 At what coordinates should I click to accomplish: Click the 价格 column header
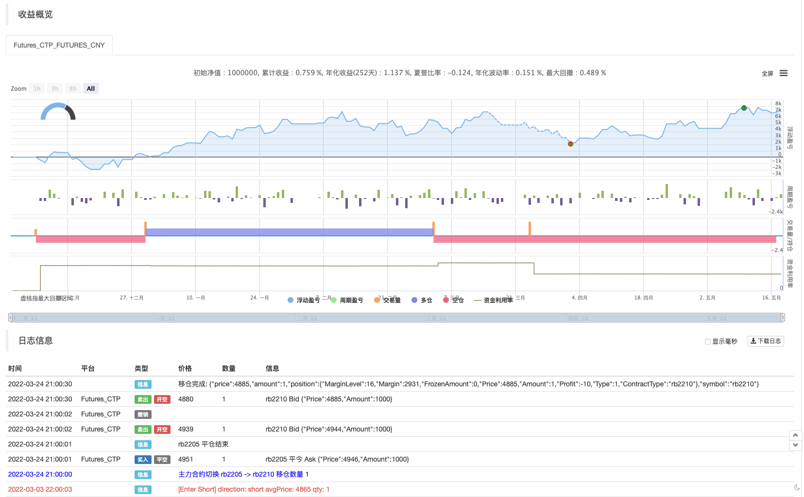point(185,368)
